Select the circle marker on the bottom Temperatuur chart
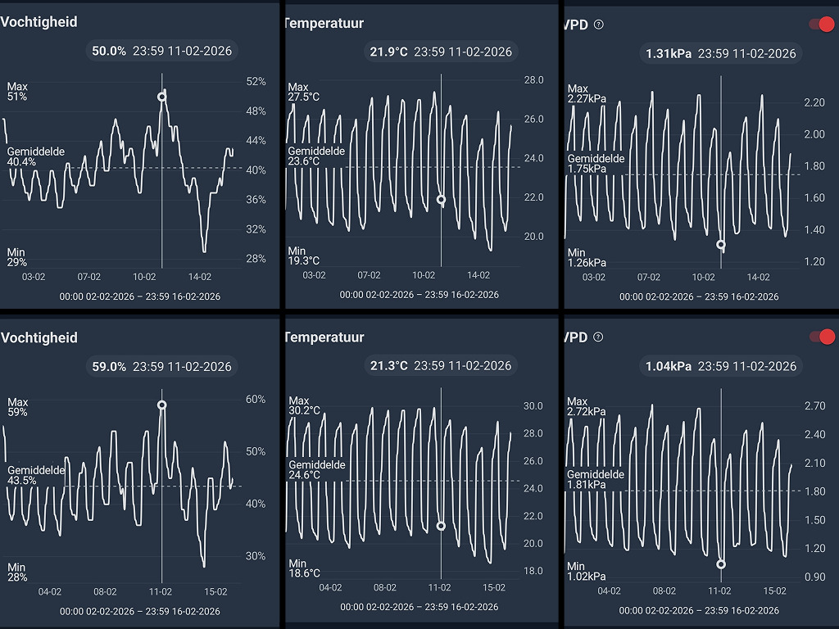 click(x=441, y=526)
